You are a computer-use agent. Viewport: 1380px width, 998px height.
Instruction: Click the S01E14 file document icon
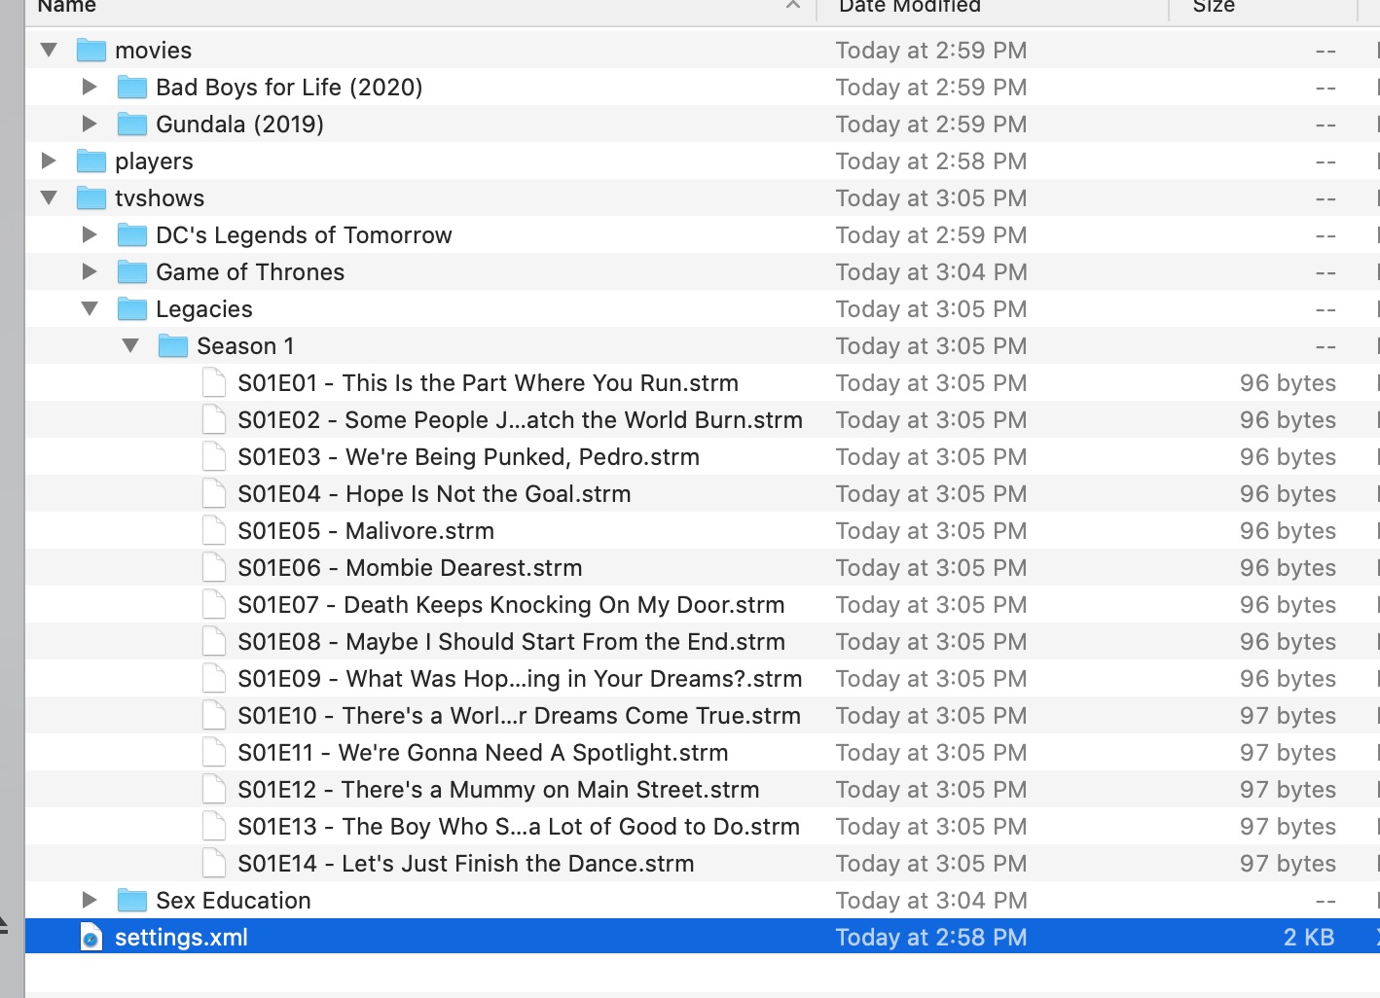(x=214, y=863)
